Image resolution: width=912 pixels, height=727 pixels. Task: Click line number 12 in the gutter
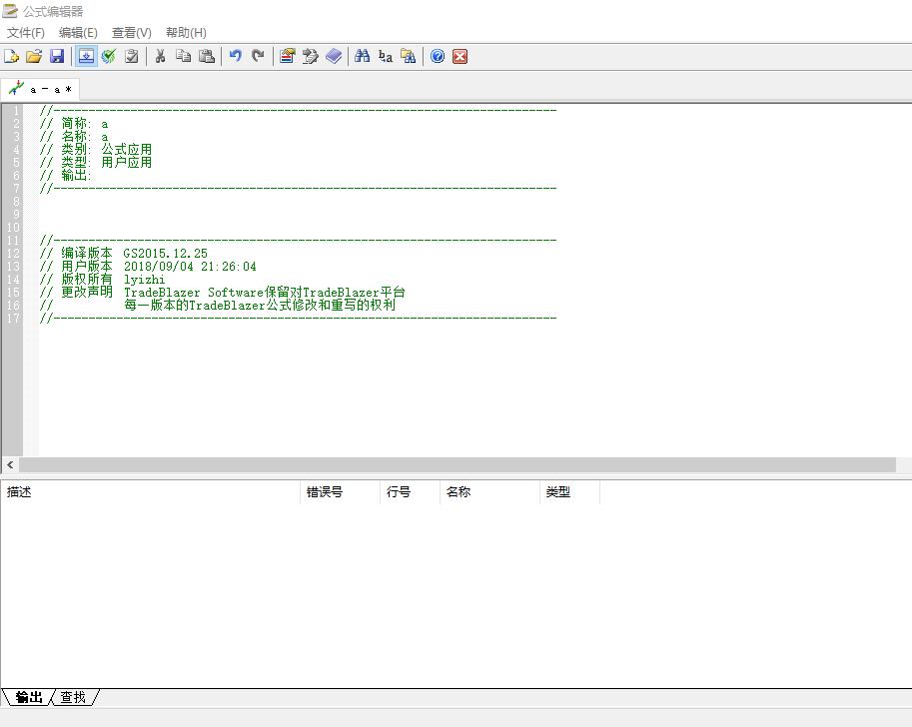click(13, 253)
